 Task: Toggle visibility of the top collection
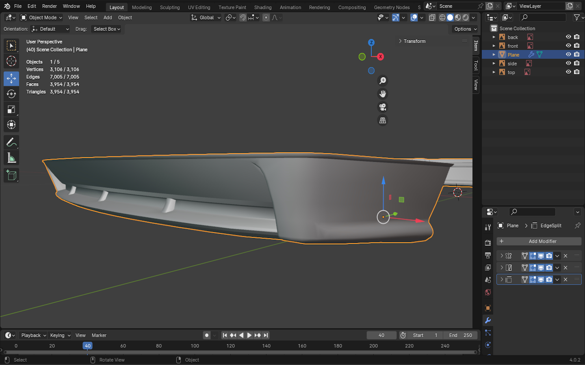coord(568,72)
